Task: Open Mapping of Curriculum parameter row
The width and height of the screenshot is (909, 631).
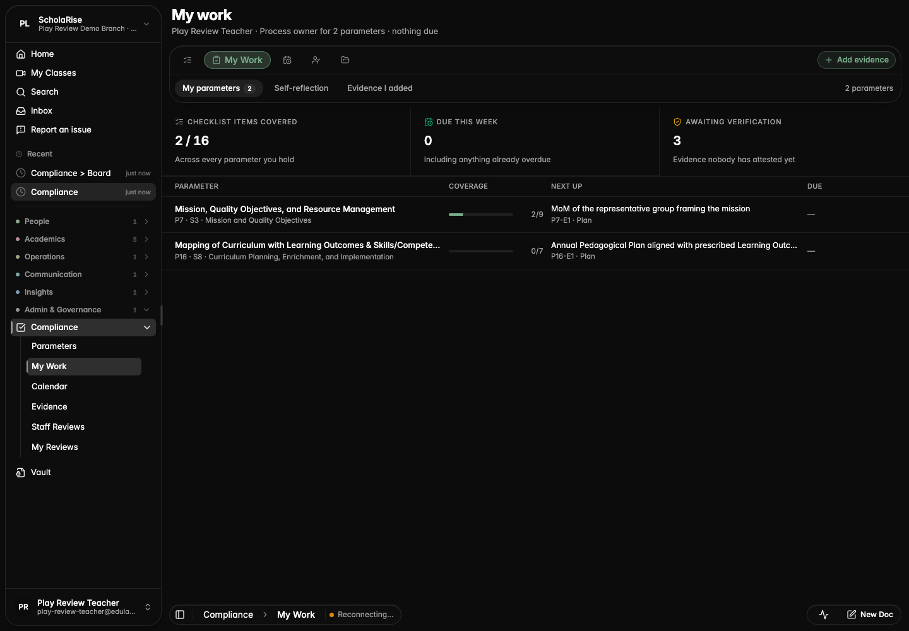Action: pos(535,251)
